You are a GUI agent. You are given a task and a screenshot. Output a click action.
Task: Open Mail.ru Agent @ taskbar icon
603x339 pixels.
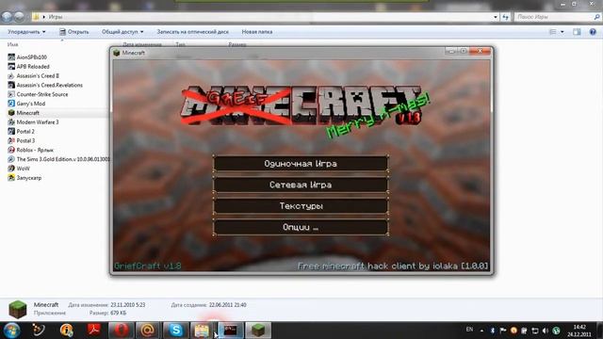tap(147, 331)
